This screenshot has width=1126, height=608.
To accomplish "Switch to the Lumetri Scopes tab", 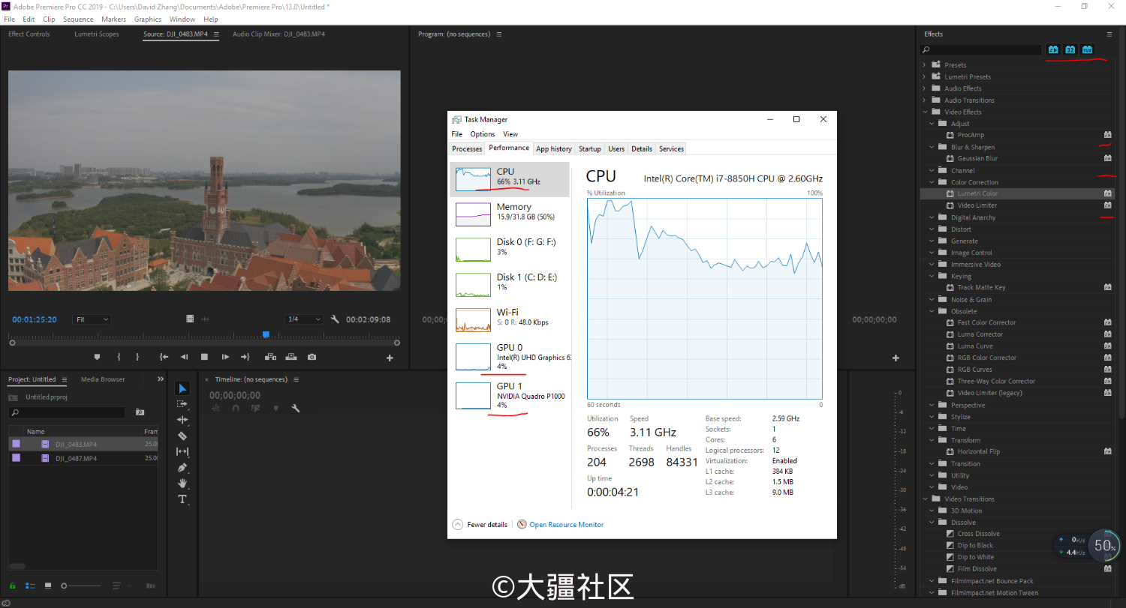I will click(x=96, y=34).
